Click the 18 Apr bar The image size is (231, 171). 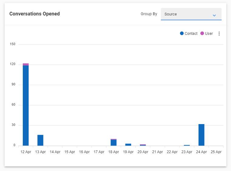click(x=114, y=142)
